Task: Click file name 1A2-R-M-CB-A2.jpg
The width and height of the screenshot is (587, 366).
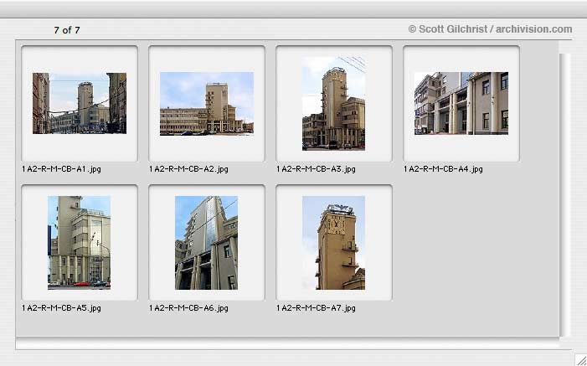Action: (188, 169)
